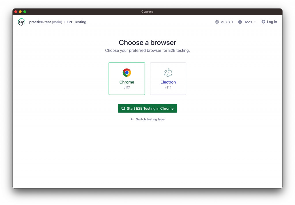Click the Cypress window title text
The height and width of the screenshot is (205, 295).
click(x=147, y=12)
